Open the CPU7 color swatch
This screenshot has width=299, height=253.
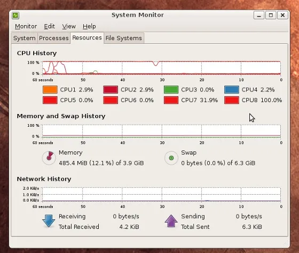tap(171, 100)
